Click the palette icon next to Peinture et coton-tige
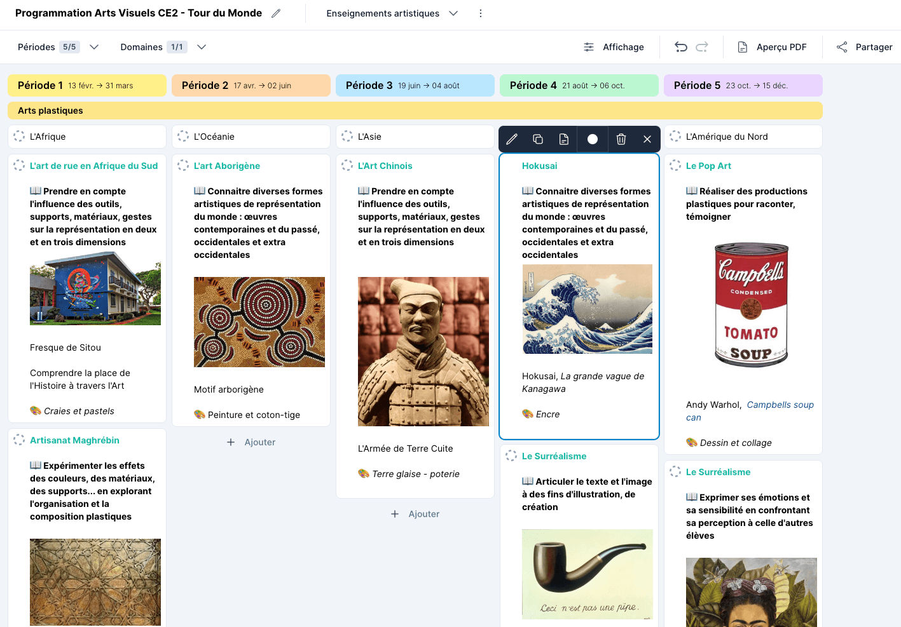Screen dimensions: 901x627 pos(200,414)
